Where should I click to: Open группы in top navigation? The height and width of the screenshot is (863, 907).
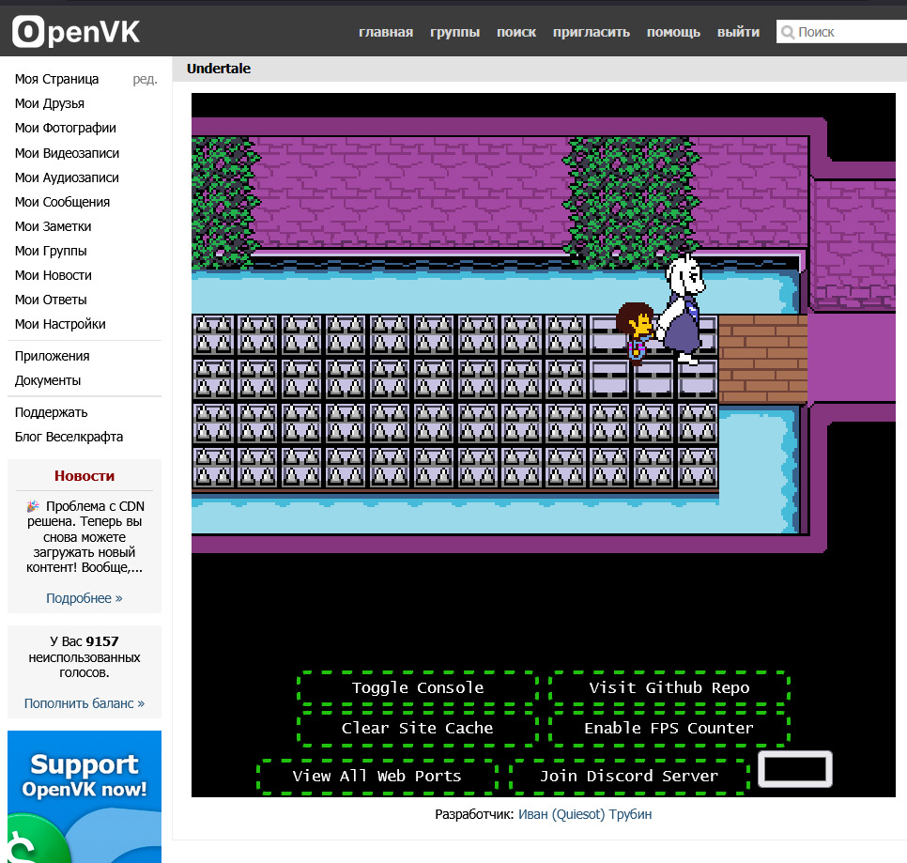[454, 32]
